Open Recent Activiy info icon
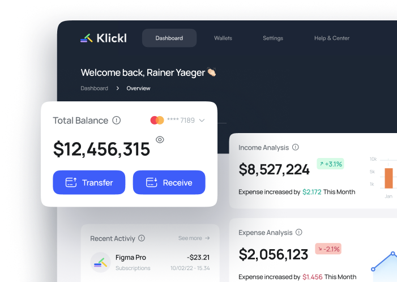 click(142, 238)
